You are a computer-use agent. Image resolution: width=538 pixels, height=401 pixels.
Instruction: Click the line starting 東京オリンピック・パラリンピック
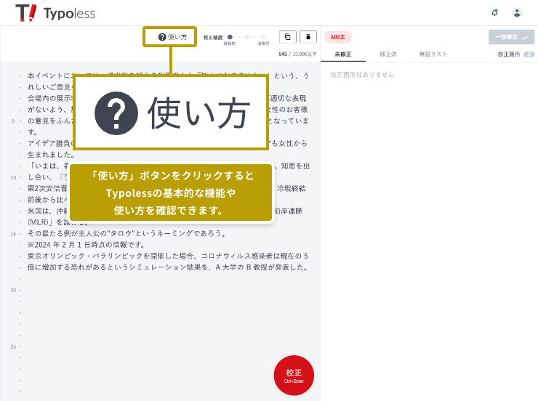pos(167,256)
